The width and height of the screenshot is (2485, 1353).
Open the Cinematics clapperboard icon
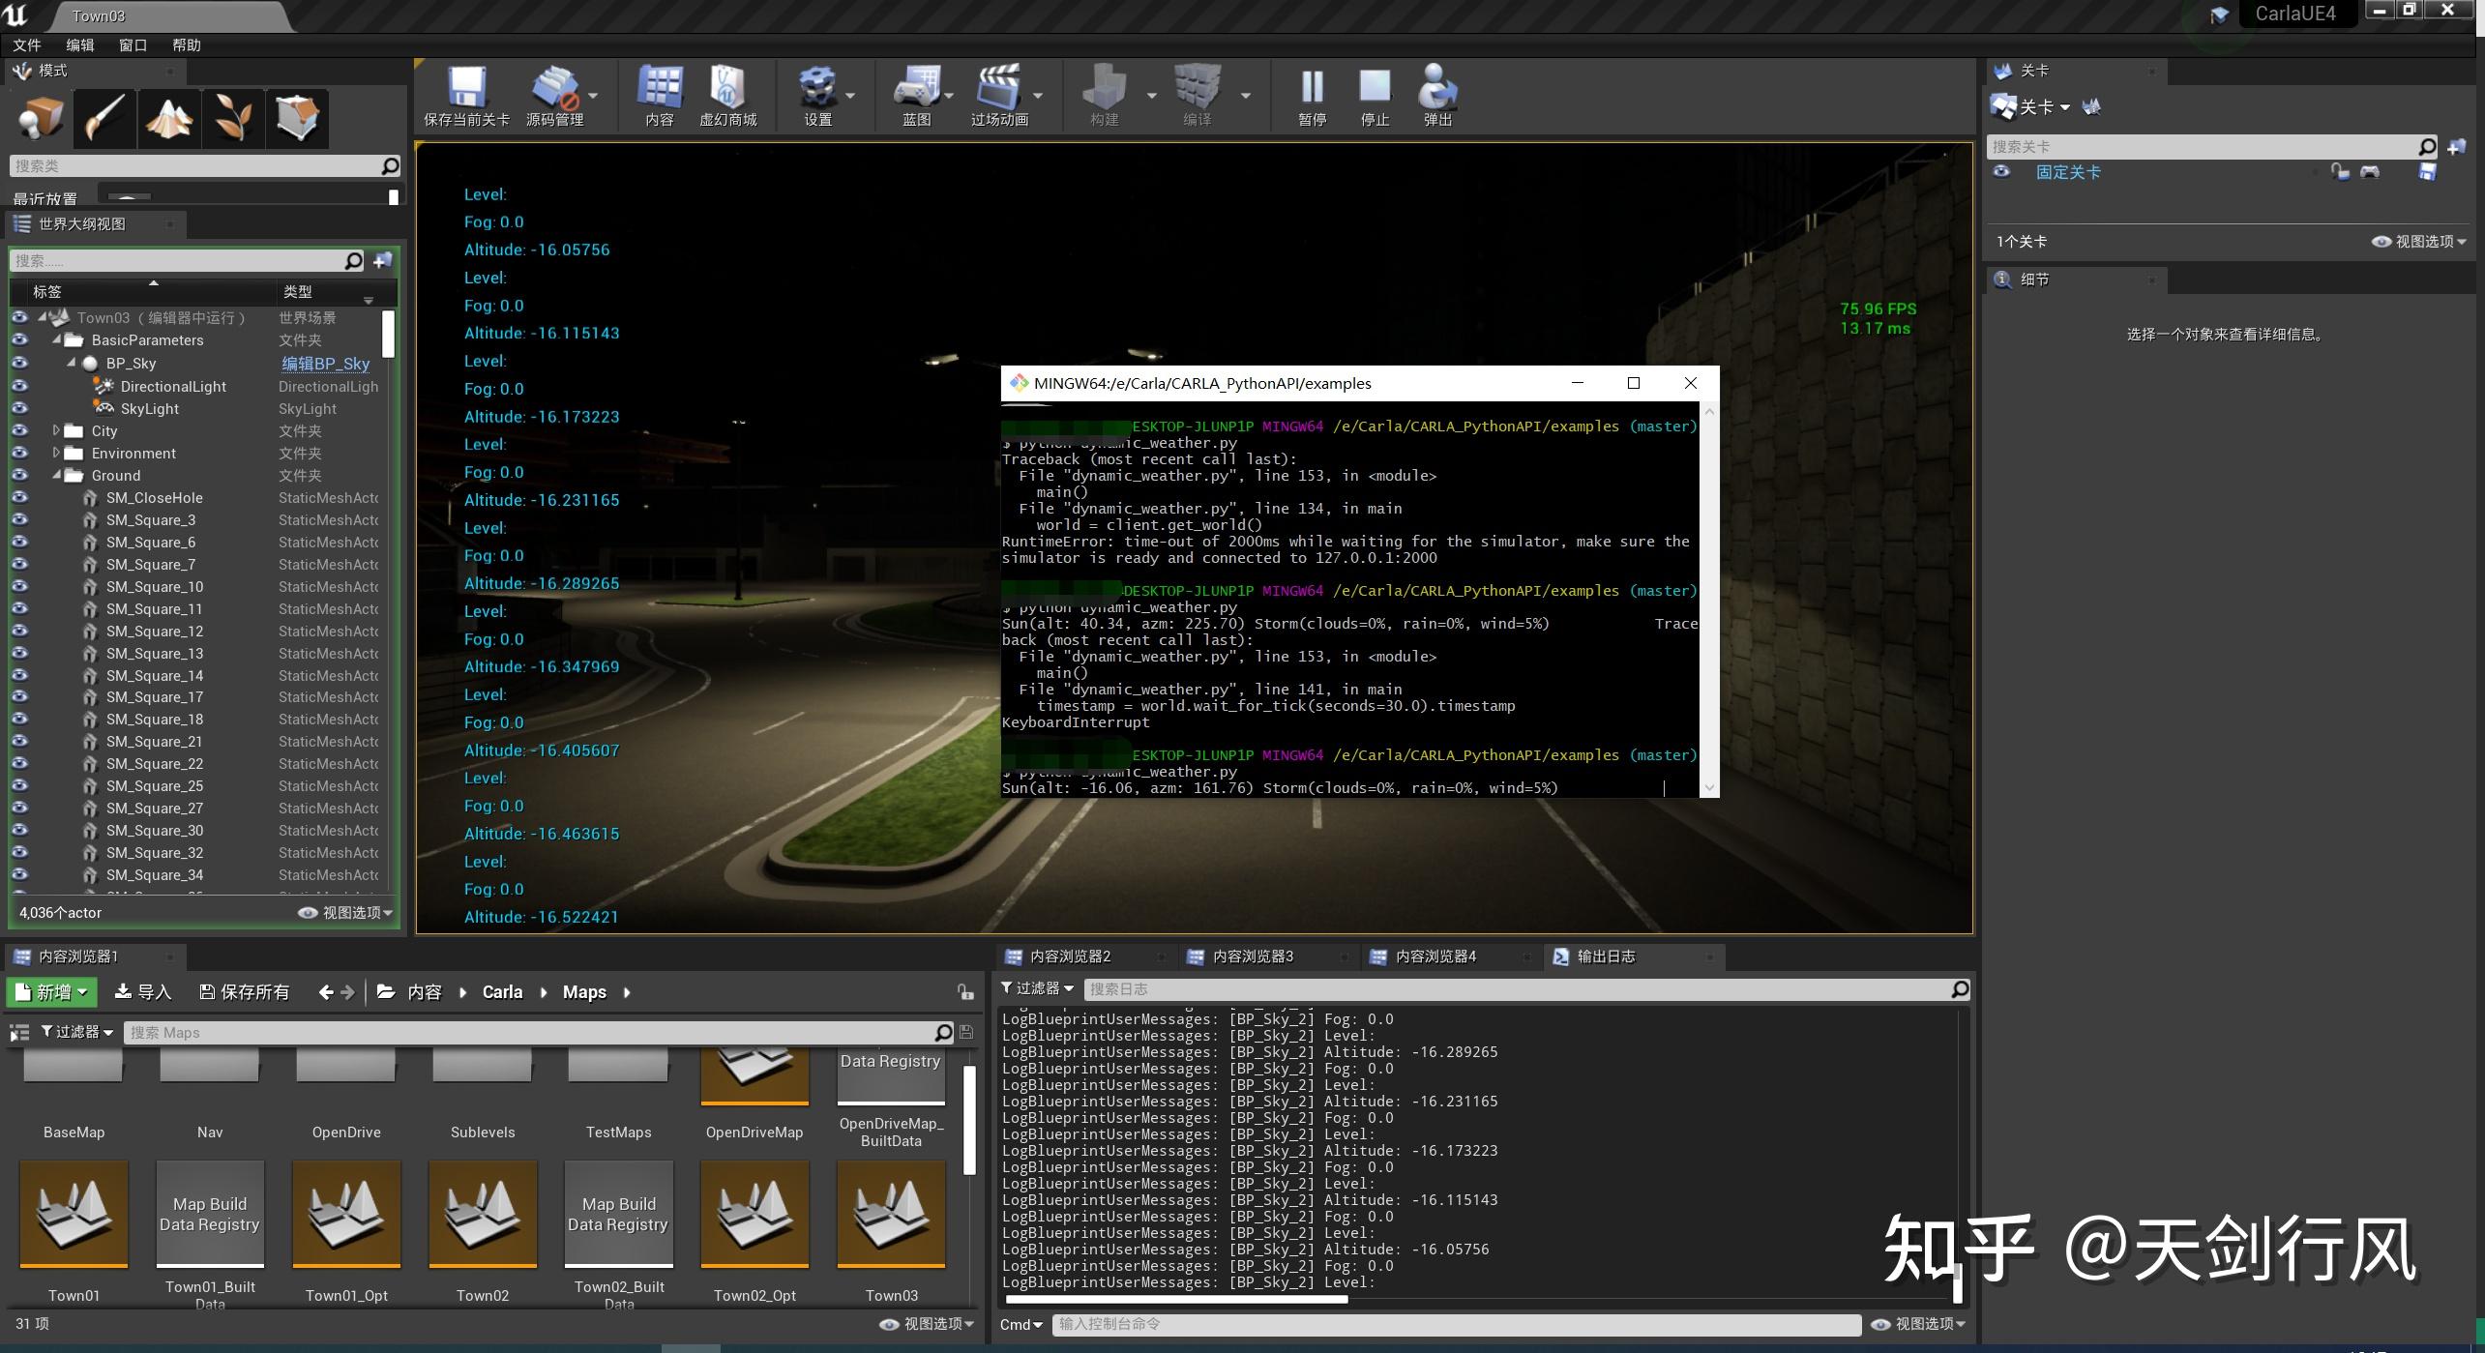coord(998,87)
